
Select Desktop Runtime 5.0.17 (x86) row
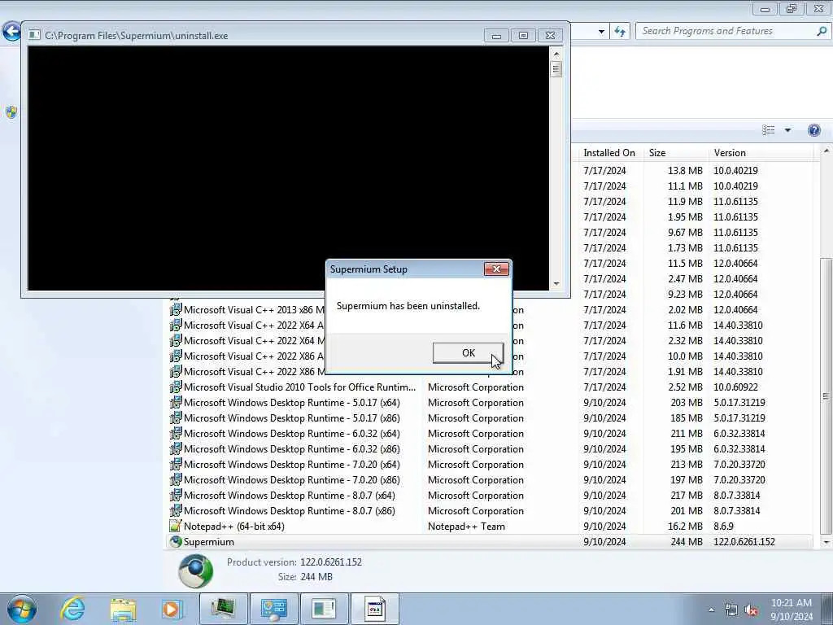tap(489, 419)
